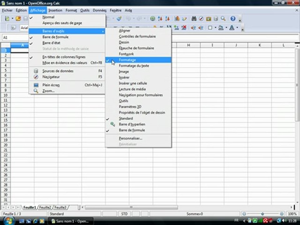
Task: Enable the Aligner toolbar
Action: tap(138, 31)
